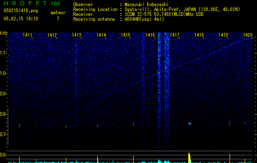Click the 1411 time axis label
Viewport: 257px width, 163px height.
click(27, 35)
